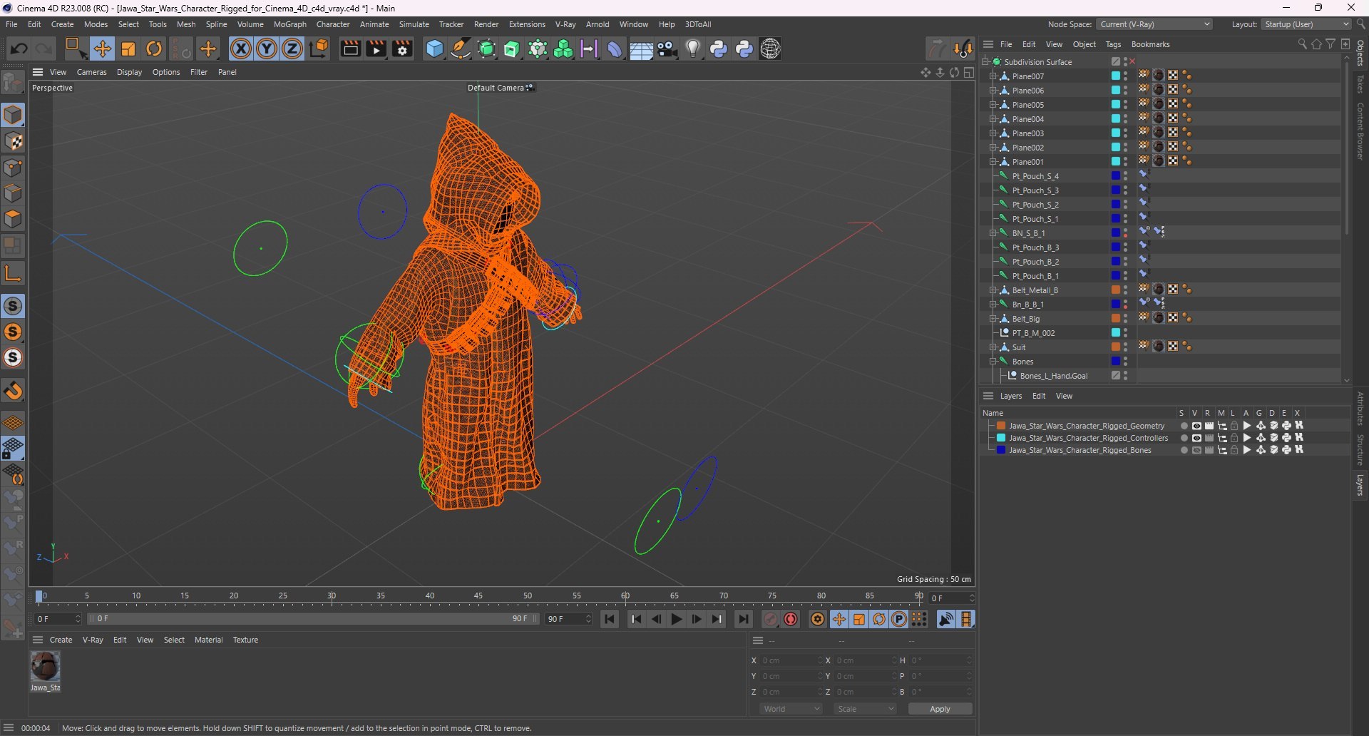Expand the Belt_Metall_B object
The width and height of the screenshot is (1369, 736).
[992, 290]
